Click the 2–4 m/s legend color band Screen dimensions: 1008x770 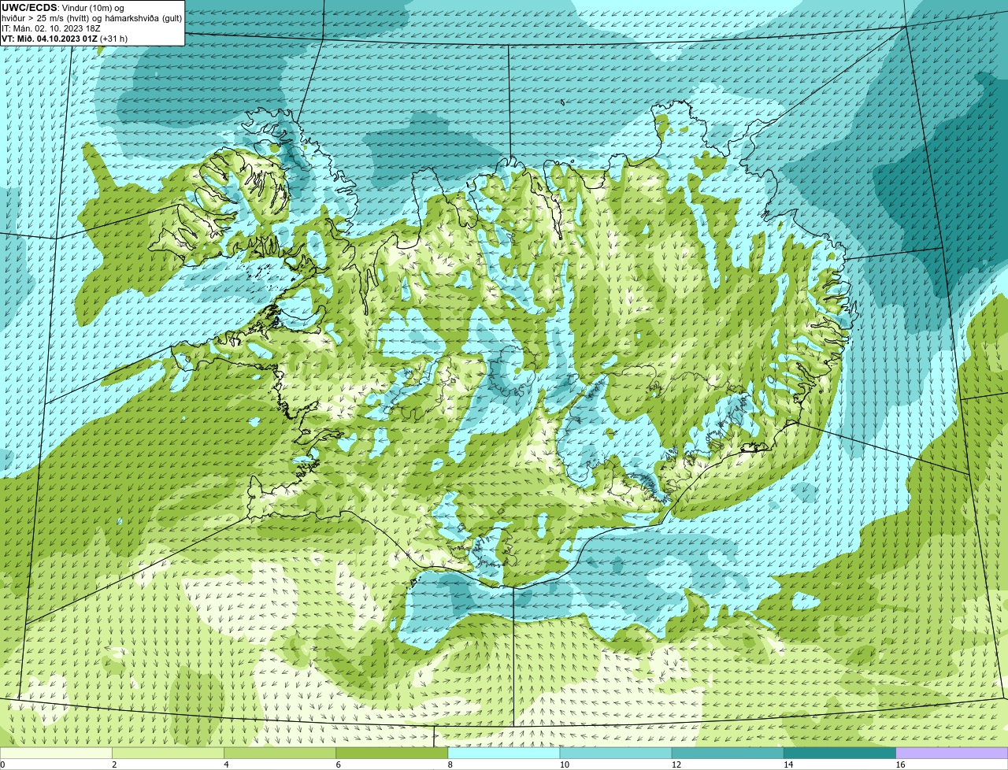[x=168, y=753]
